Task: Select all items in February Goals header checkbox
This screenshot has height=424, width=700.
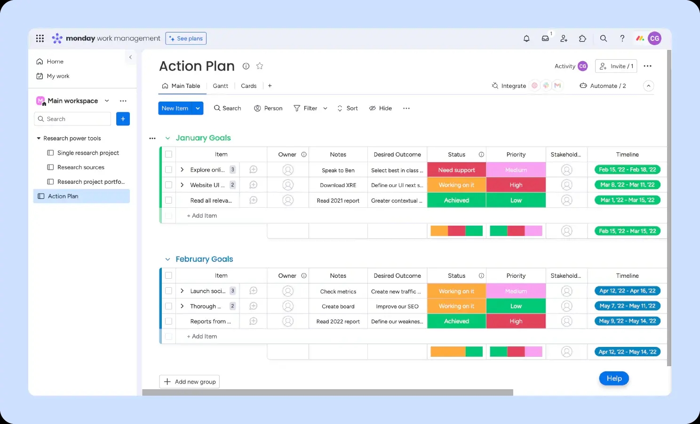Action: [x=168, y=275]
